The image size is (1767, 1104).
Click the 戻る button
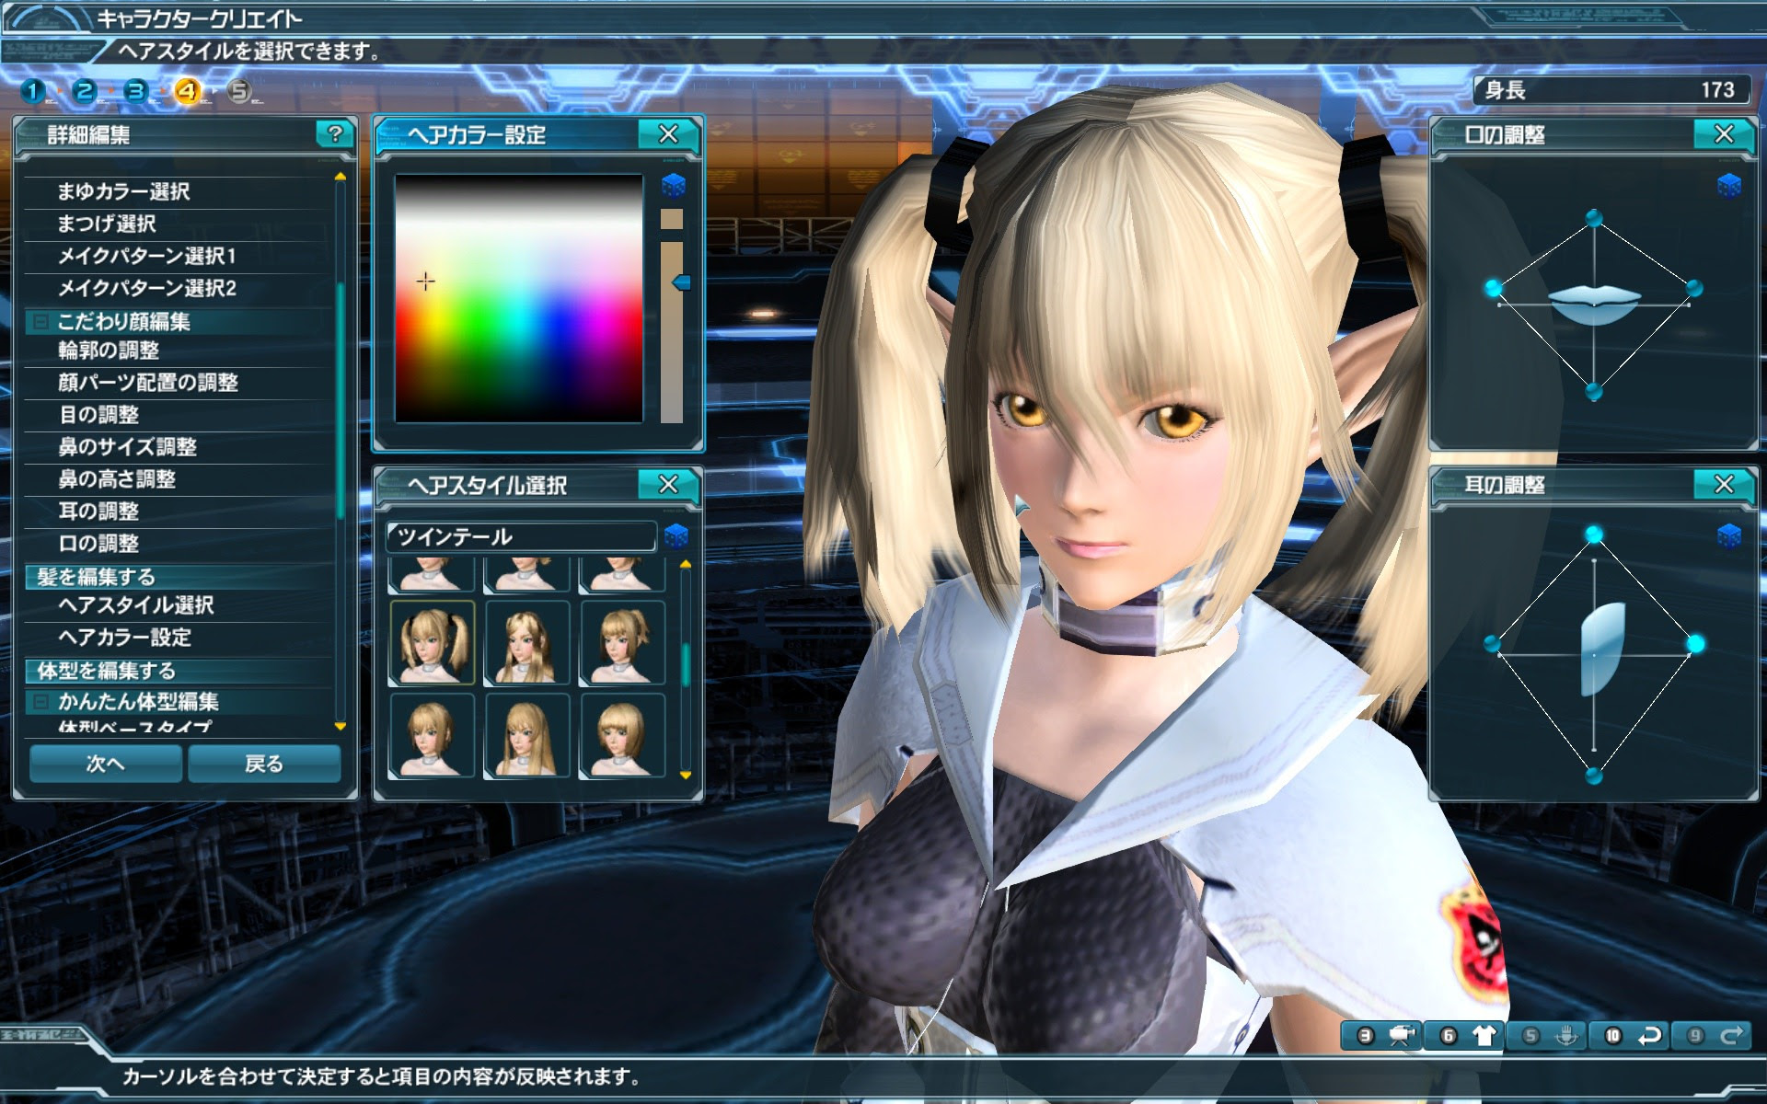[264, 764]
